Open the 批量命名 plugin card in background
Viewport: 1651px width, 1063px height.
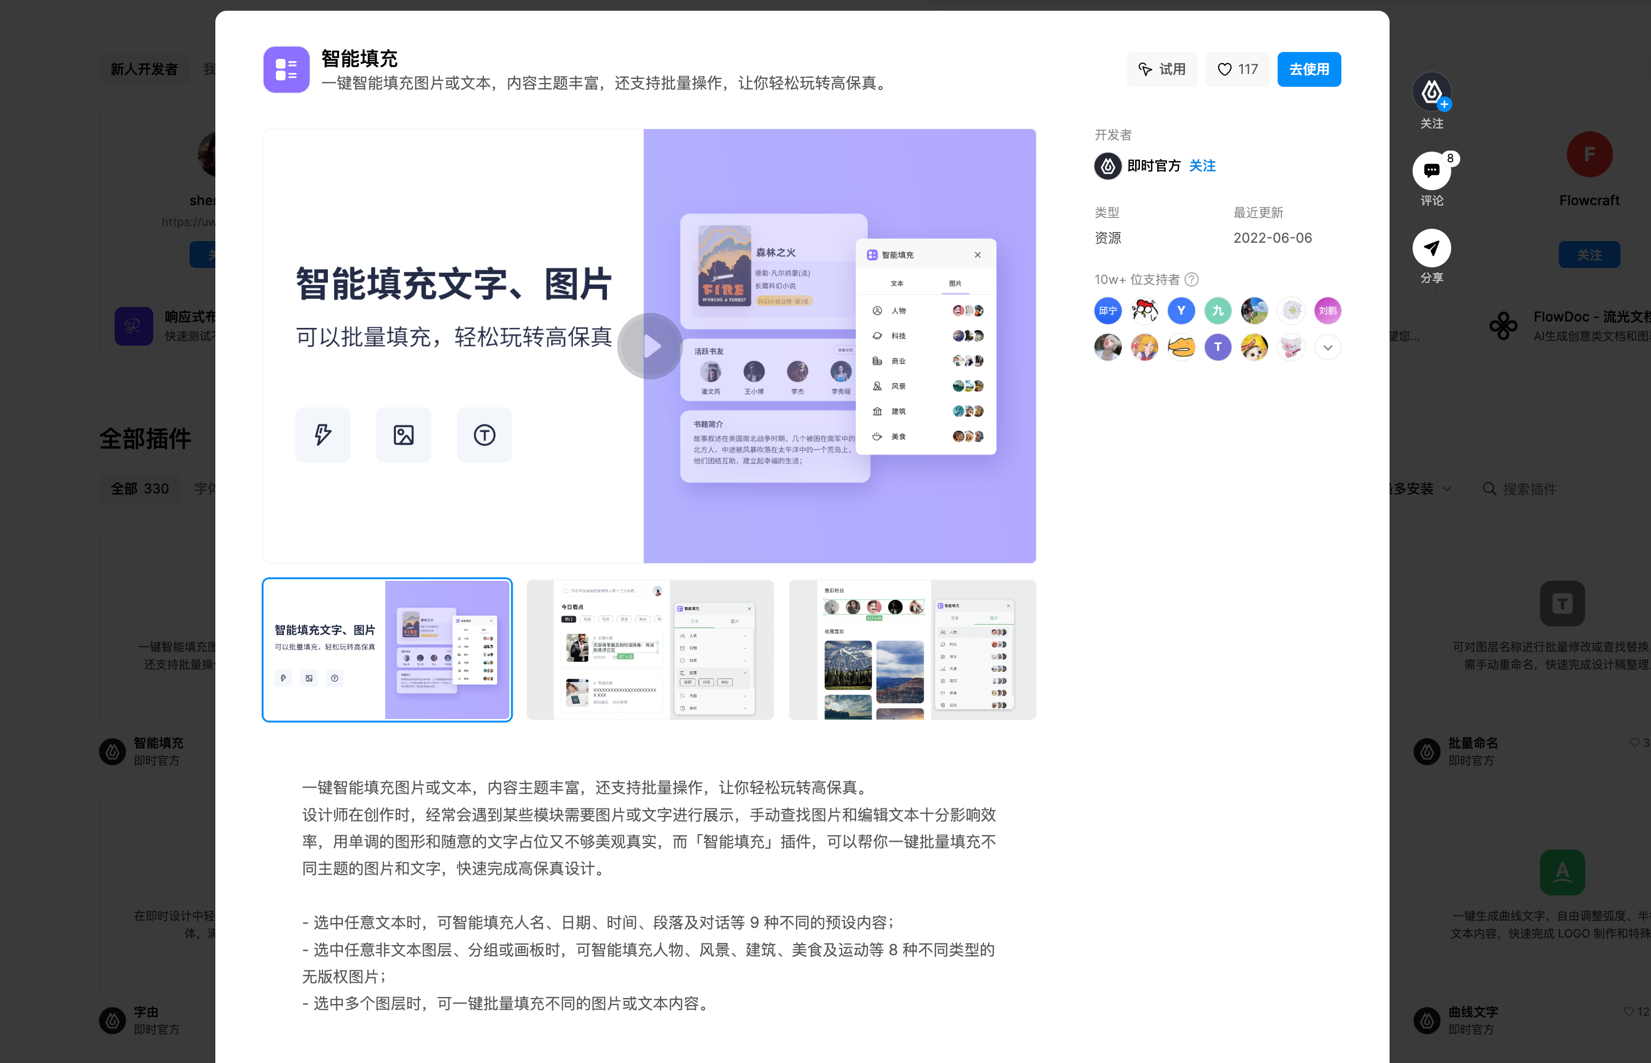click(1532, 627)
